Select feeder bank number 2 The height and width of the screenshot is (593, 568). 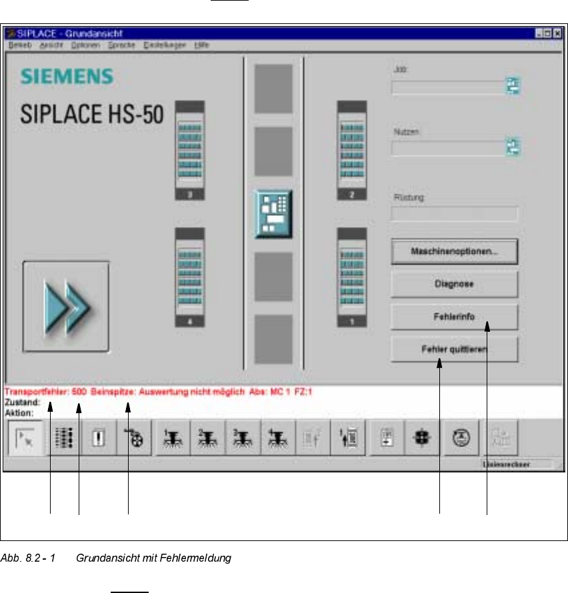[352, 150]
